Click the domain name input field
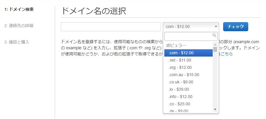This screenshot has height=119, width=266. pos(111,27)
